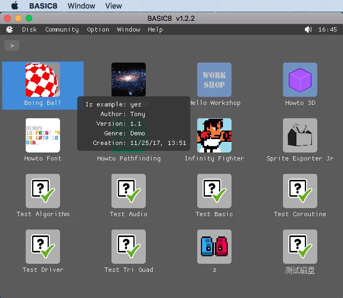This screenshot has height=298, width=343.
Task: Select the Test Coroutine icon
Action: (300, 191)
